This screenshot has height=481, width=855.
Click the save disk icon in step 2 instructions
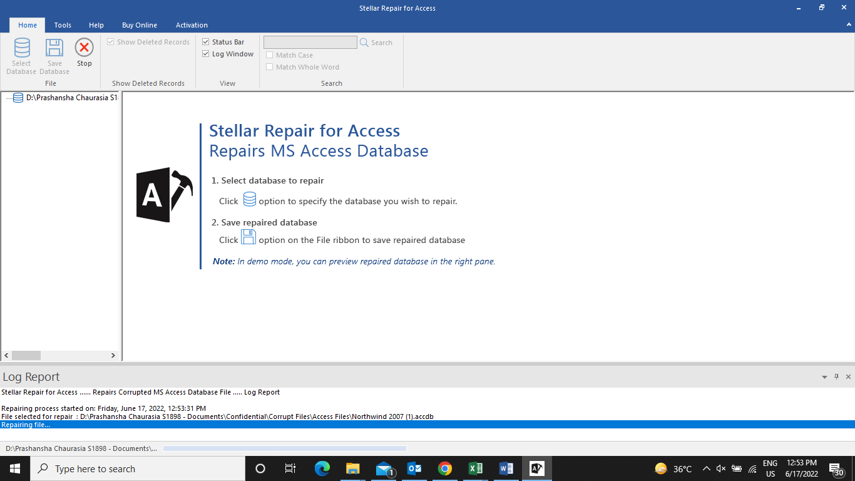pos(248,237)
